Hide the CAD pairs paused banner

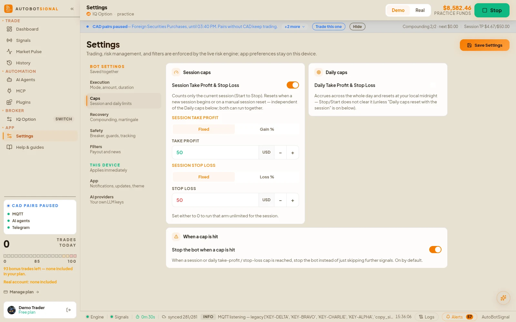pos(357,27)
